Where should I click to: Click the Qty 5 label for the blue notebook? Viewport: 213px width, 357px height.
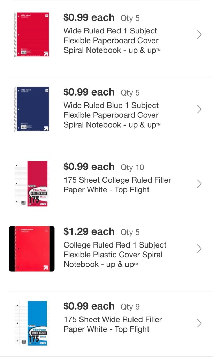click(x=130, y=93)
